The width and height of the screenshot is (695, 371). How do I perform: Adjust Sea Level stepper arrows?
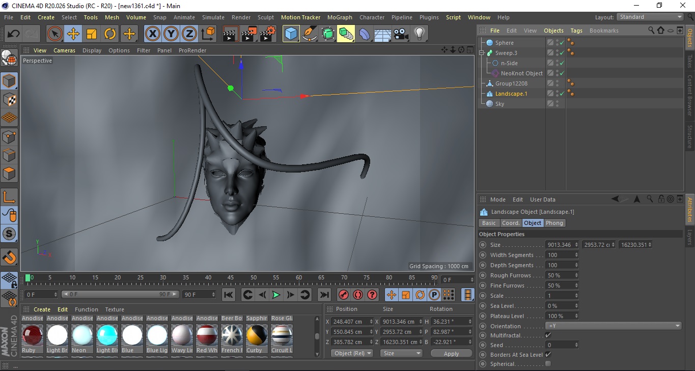[x=576, y=306]
